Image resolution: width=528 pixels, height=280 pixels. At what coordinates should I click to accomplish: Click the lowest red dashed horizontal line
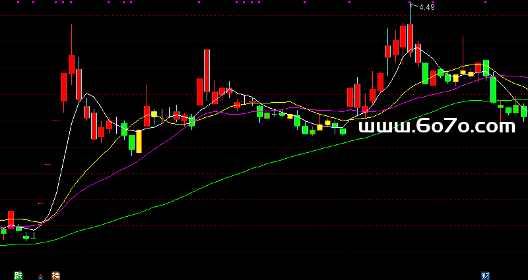264,252
